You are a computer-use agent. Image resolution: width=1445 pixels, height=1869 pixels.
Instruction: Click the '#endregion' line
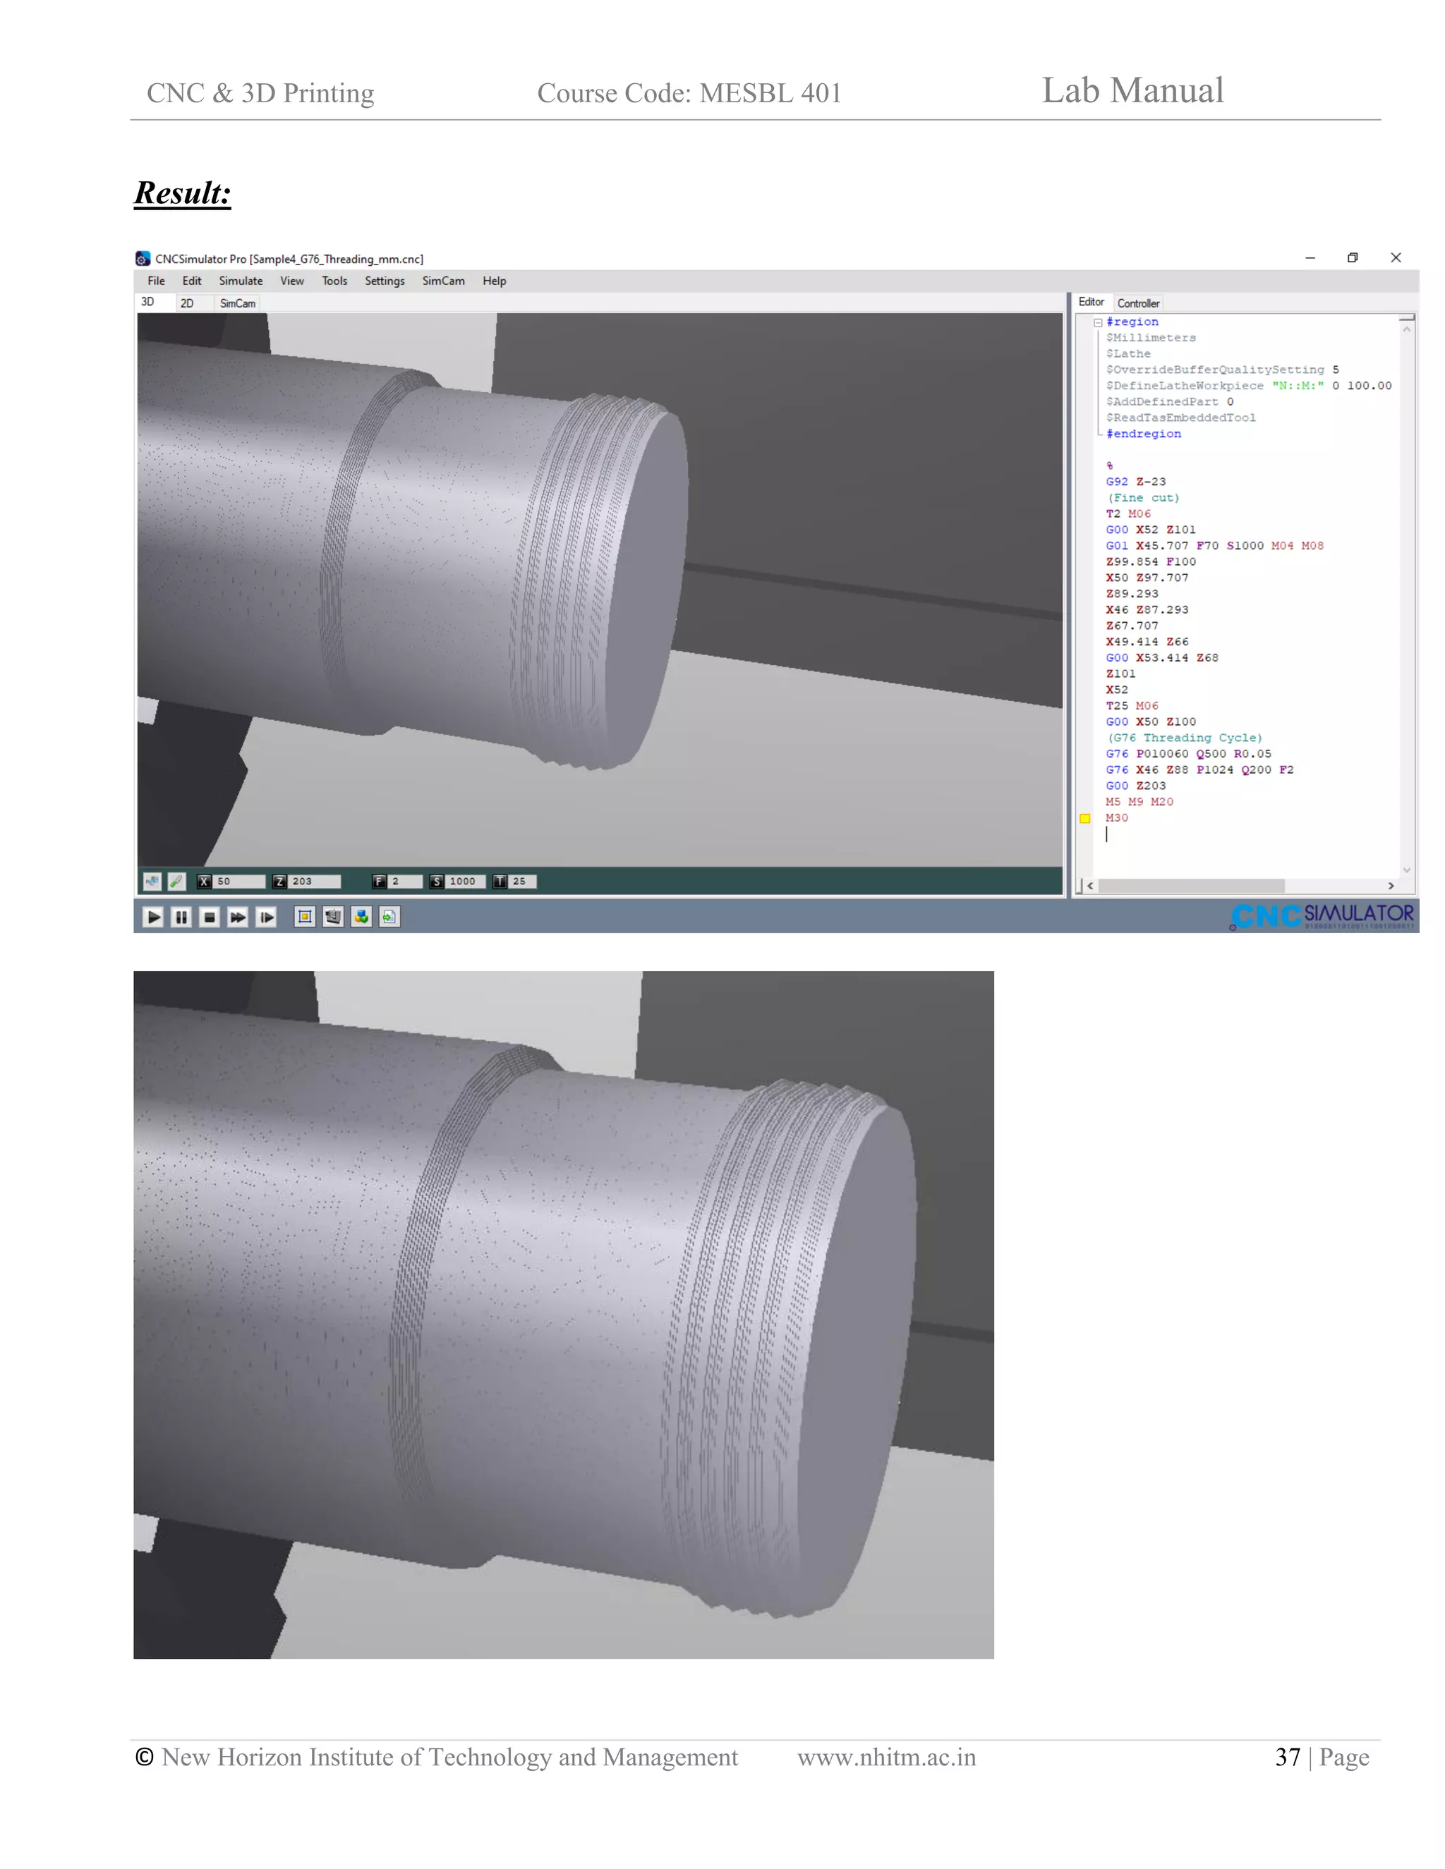click(1143, 434)
